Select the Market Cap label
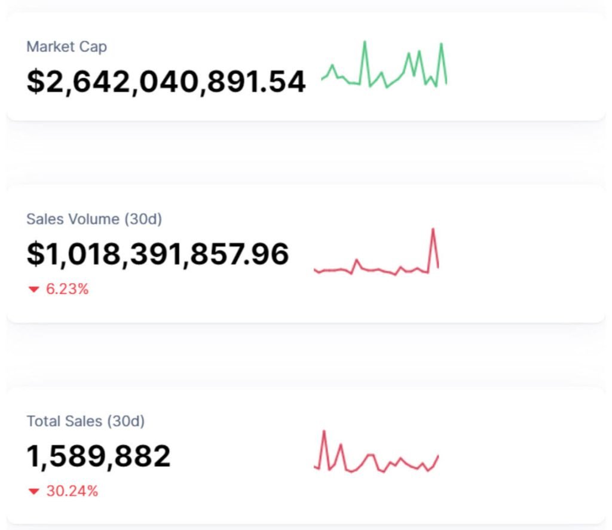The width and height of the screenshot is (612, 530). (66, 47)
